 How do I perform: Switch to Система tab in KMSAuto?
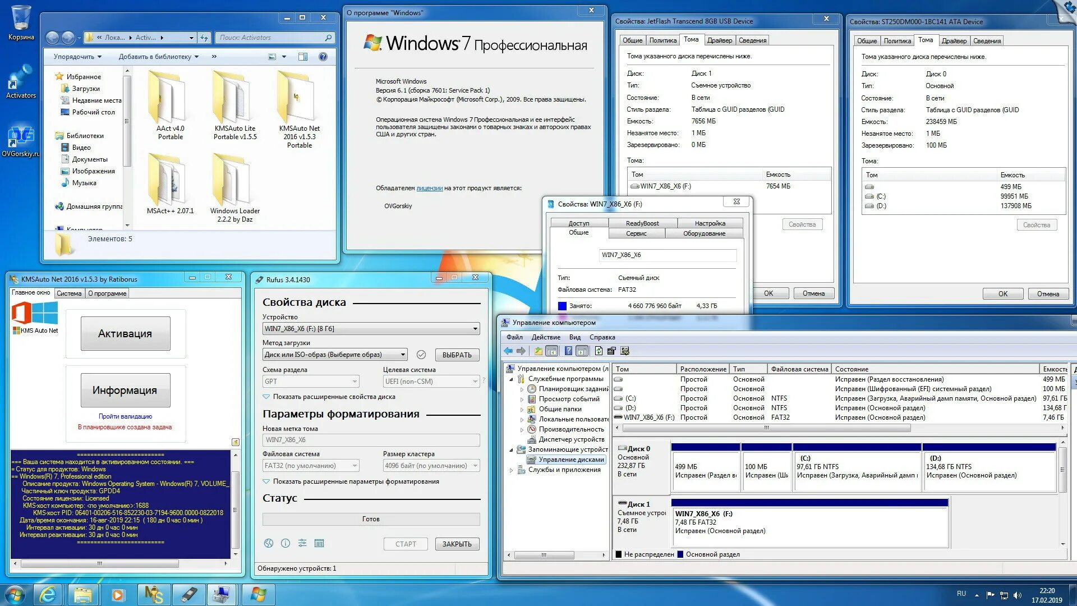pyautogui.click(x=69, y=293)
